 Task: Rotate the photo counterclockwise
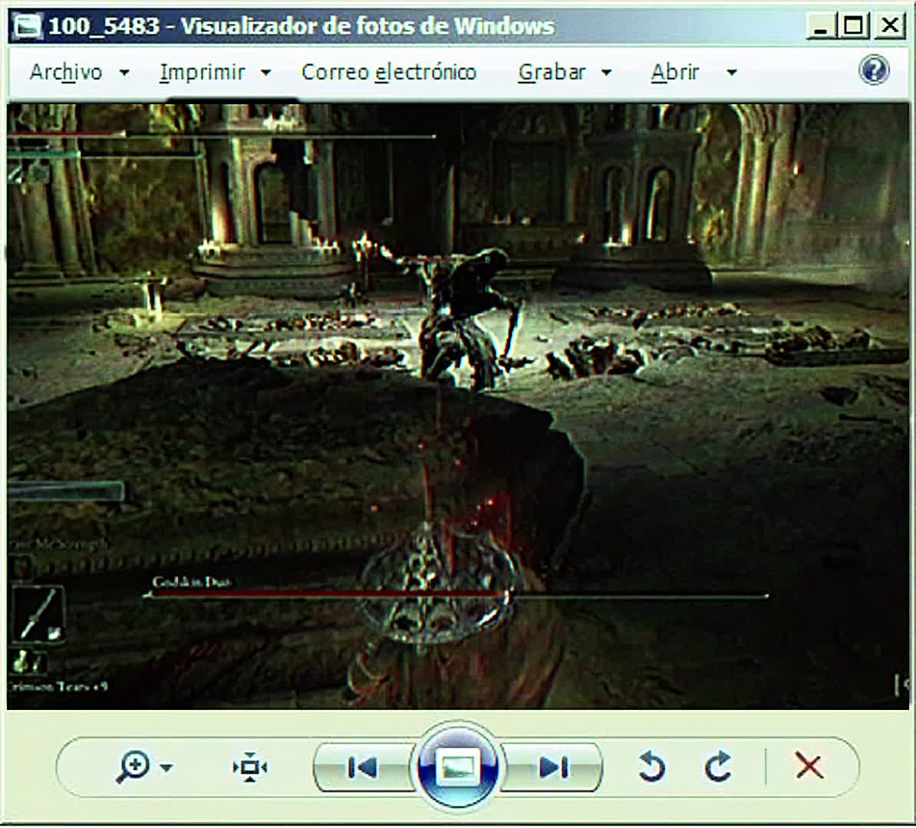[651, 767]
